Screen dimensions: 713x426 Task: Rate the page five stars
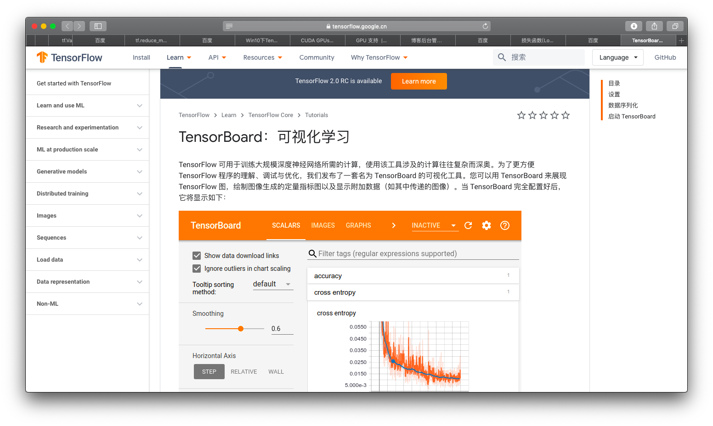566,115
